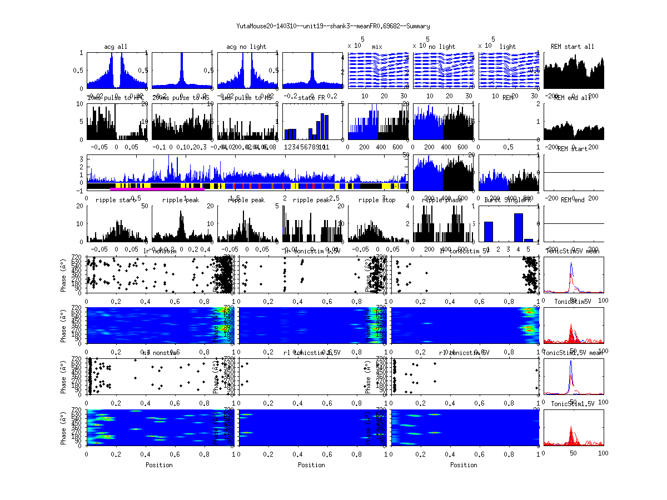
Task: Select the 'acg no light' histogram plot
Action: [x=246, y=71]
